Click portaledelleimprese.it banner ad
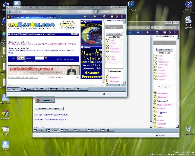The width and height of the screenshot is (195, 156). pyautogui.click(x=44, y=70)
